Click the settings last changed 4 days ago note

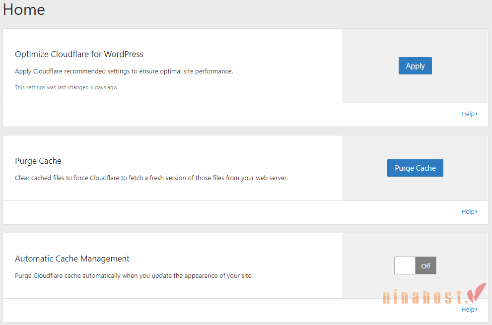click(x=66, y=87)
